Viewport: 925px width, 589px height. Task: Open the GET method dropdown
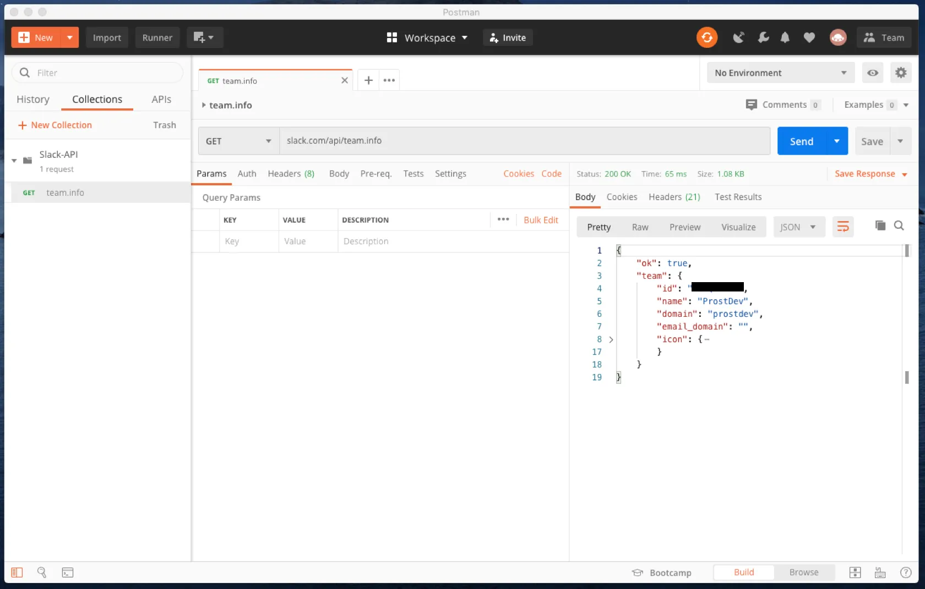tap(238, 141)
